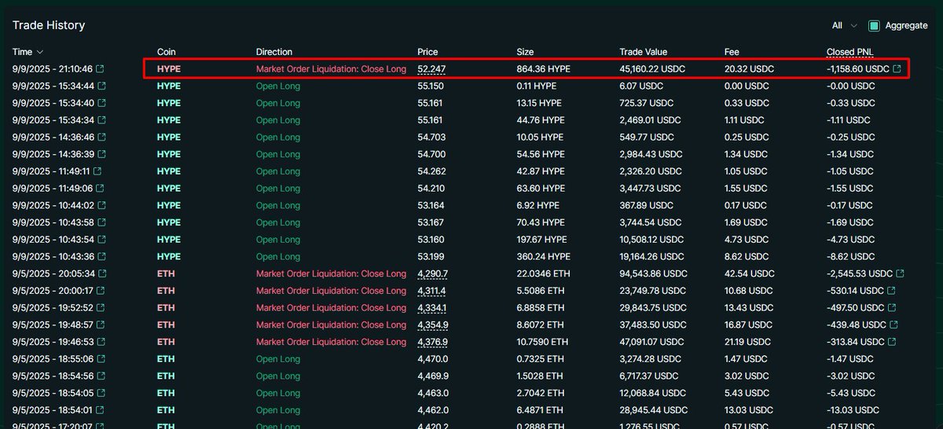Image resolution: width=943 pixels, height=429 pixels.
Task: Open explorer link icon for 10:44:02 trade
Action: (101, 206)
